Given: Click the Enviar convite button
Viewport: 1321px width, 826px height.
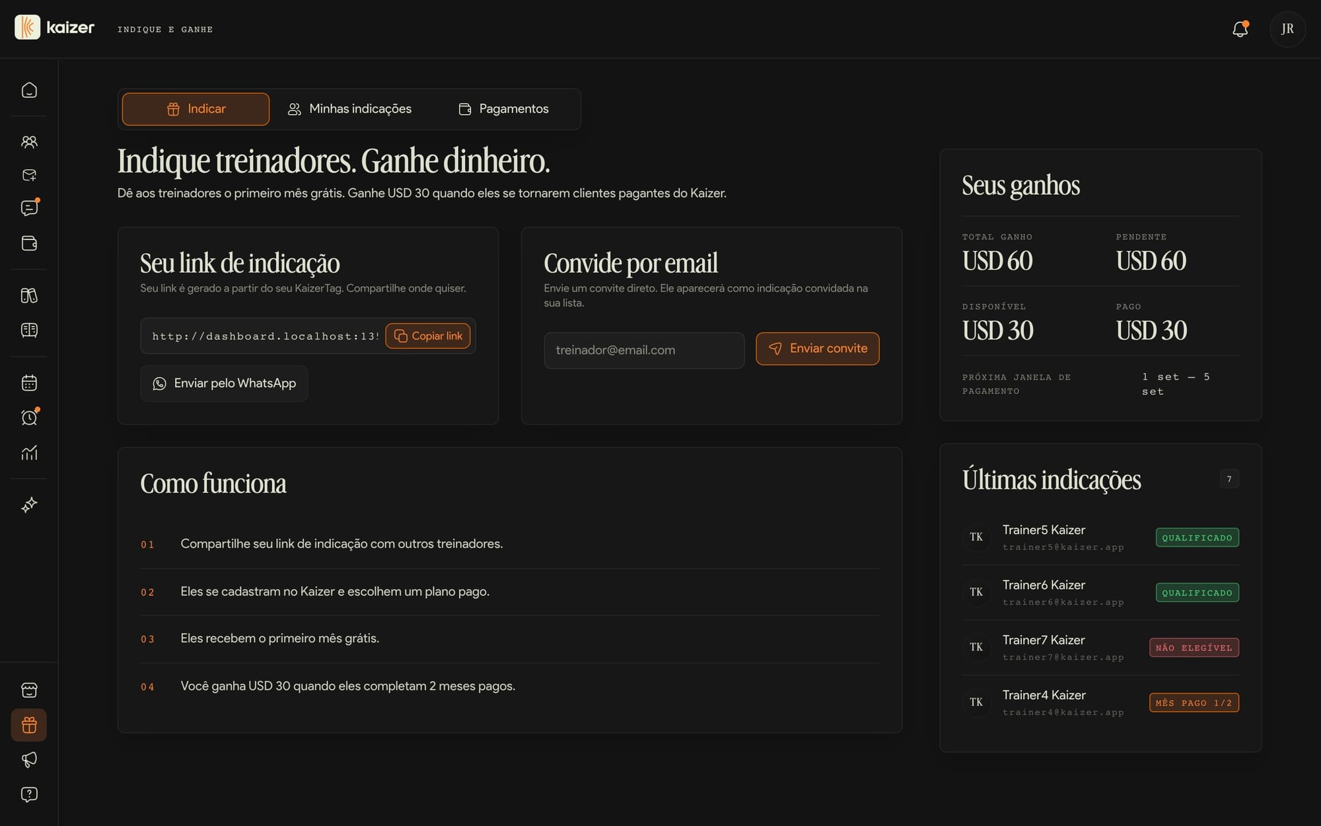Looking at the screenshot, I should point(818,348).
